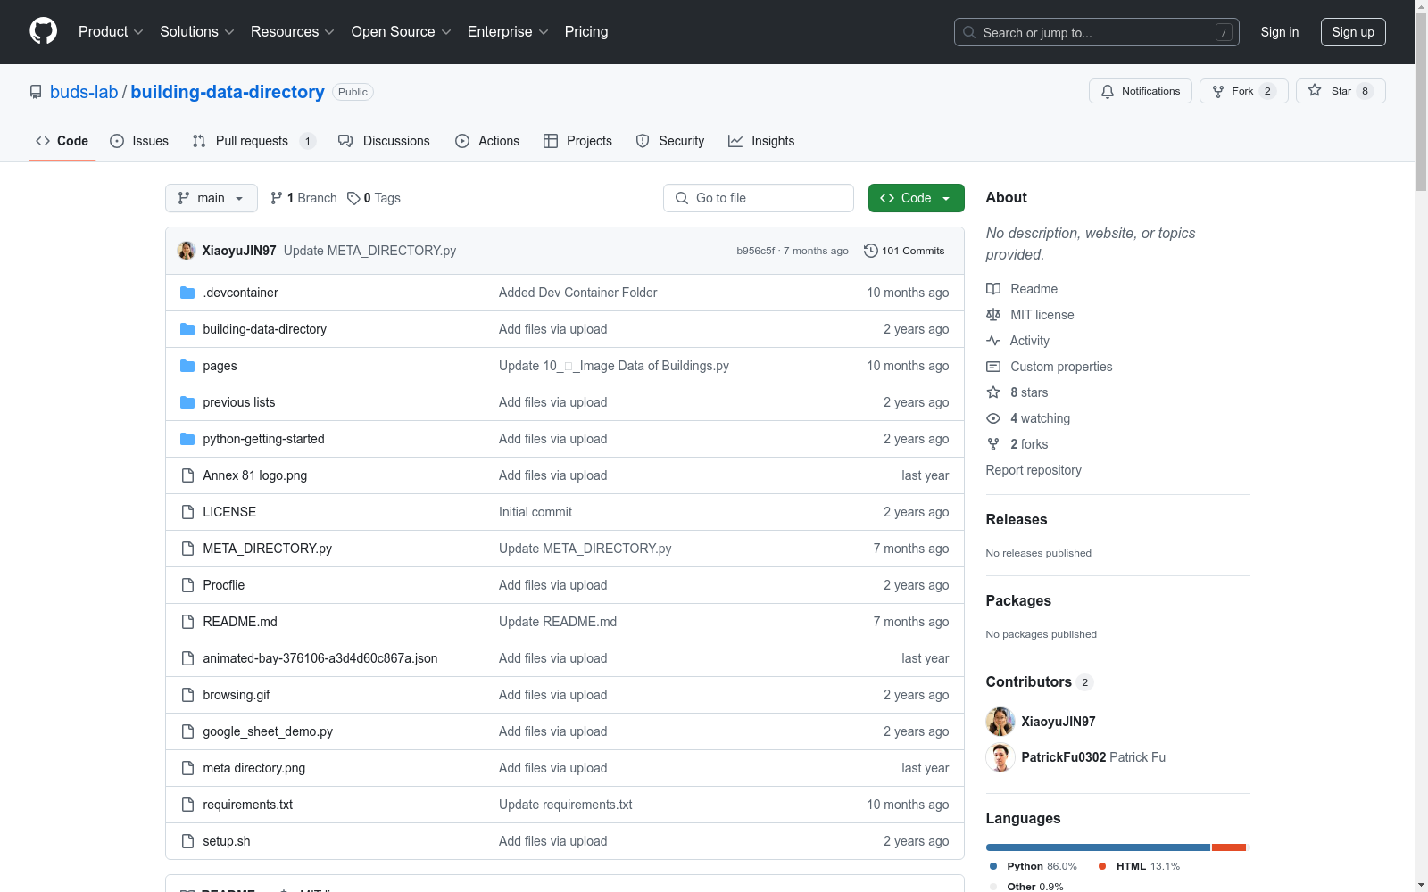Expand the Solutions navigation menu
Viewport: 1428px width, 892px height.
pos(196,31)
